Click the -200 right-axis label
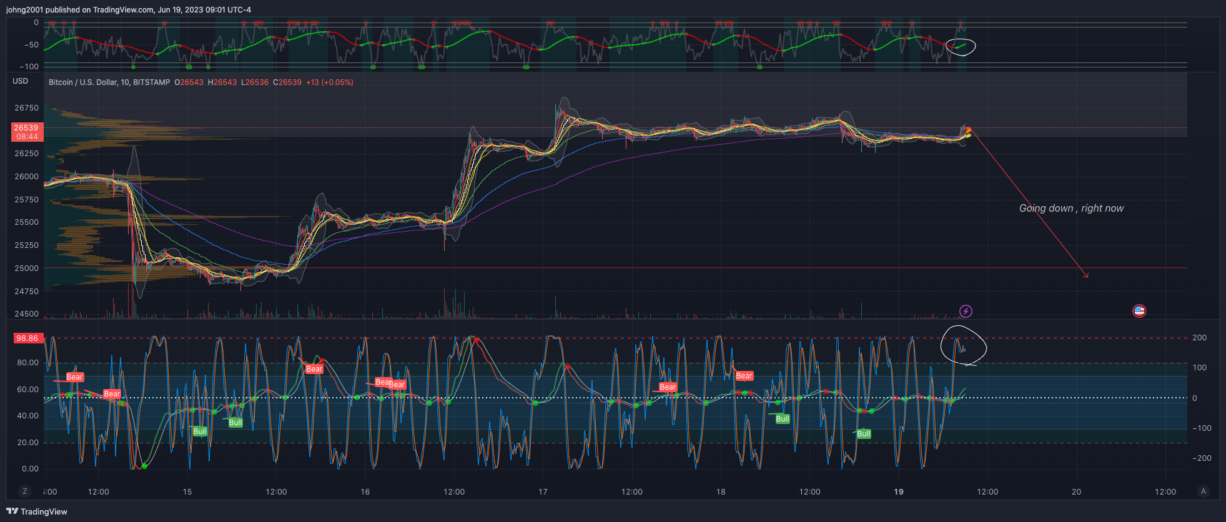 1202,458
